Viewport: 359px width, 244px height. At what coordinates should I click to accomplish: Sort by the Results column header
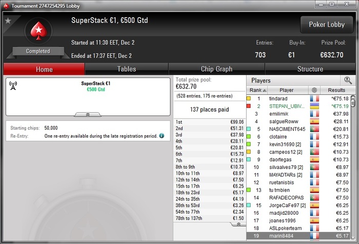[x=336, y=90]
